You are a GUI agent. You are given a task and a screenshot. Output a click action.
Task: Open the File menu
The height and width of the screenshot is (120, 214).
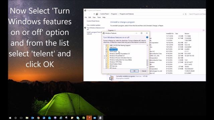click(x=86, y=17)
